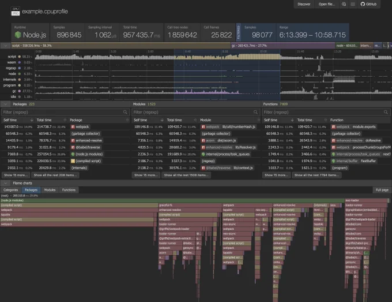The width and height of the screenshot is (392, 302).
Task: Click yellow icon of (compiled script) package
Action: click(x=73, y=161)
